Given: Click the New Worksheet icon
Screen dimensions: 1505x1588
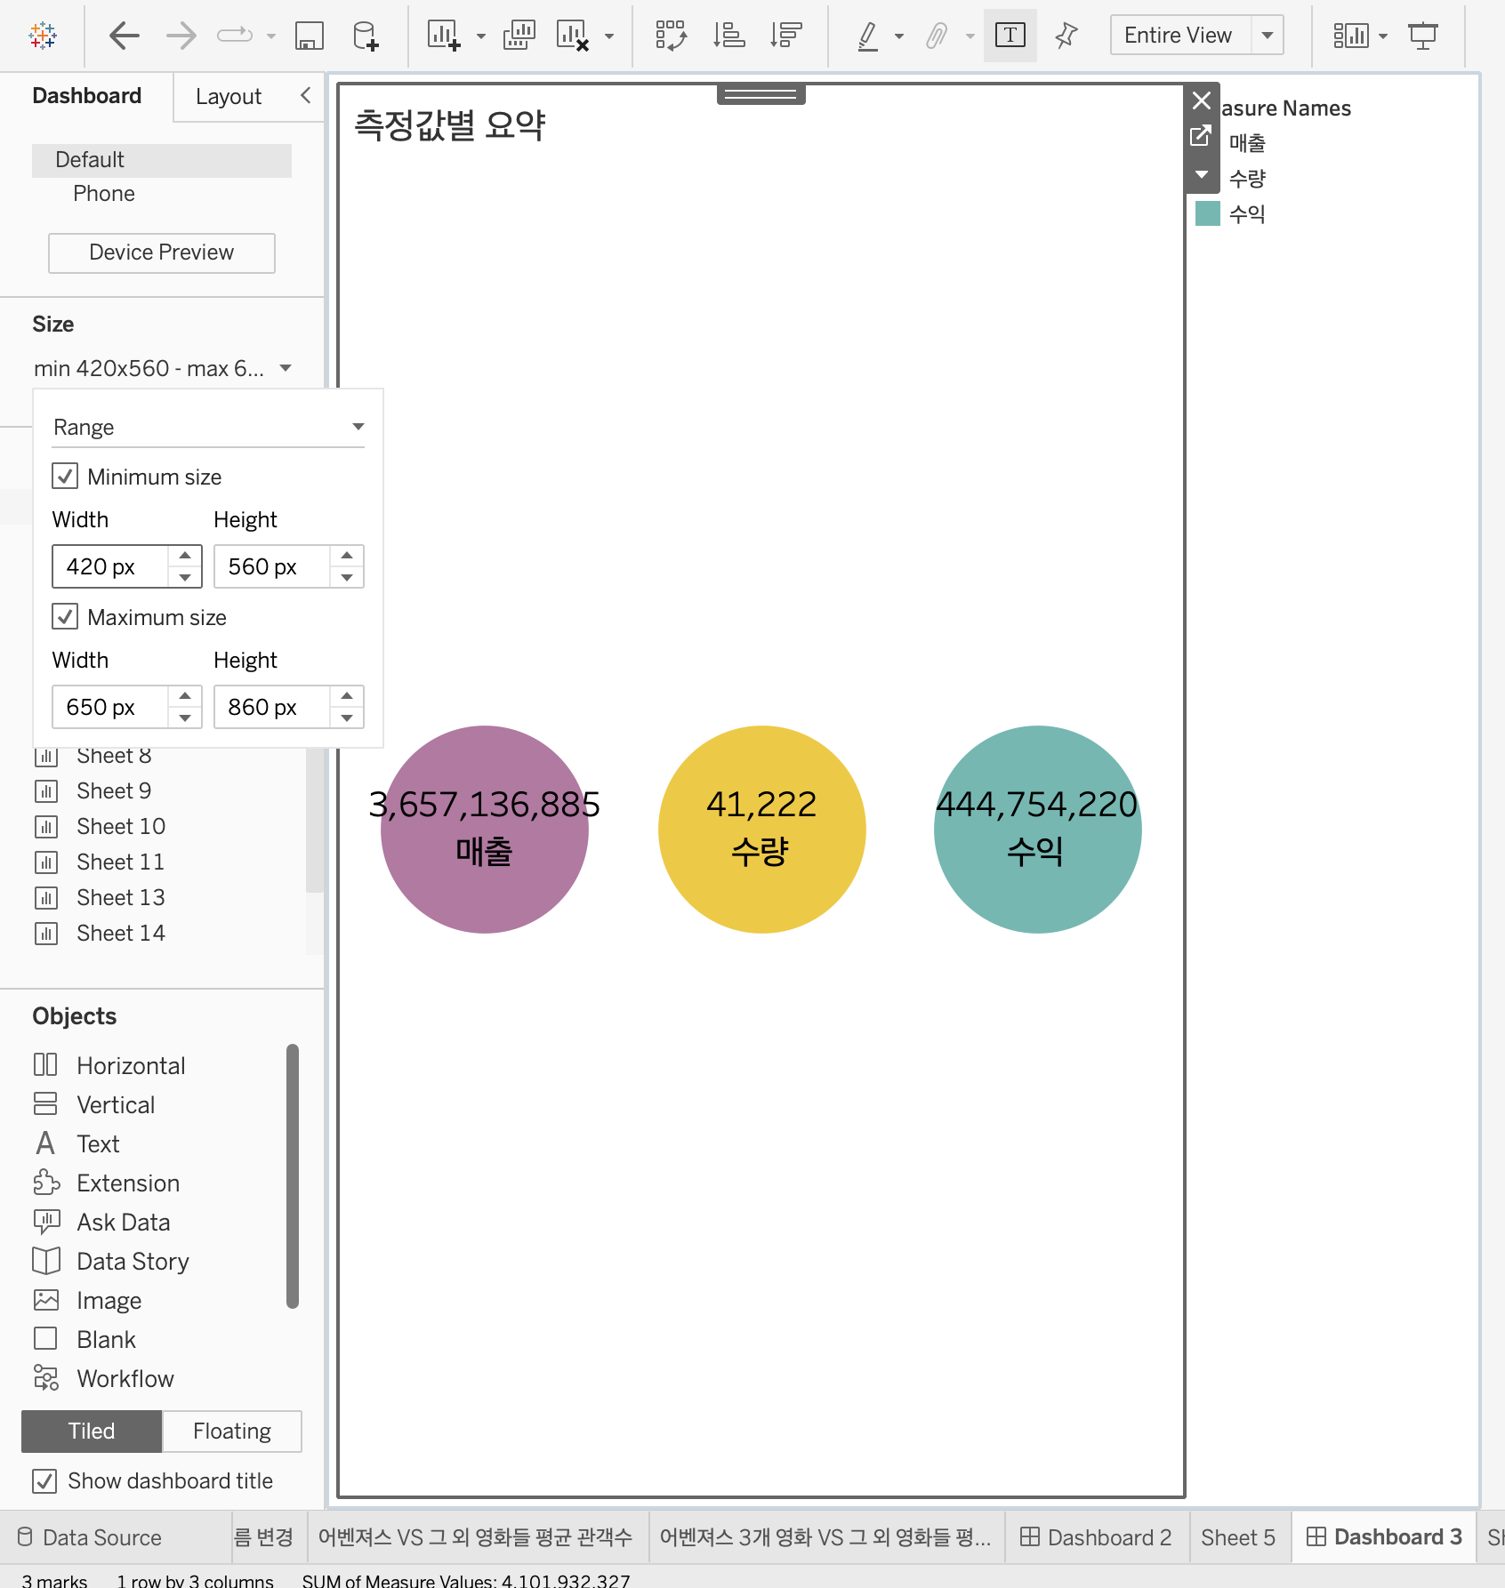Looking at the screenshot, I should [x=444, y=36].
